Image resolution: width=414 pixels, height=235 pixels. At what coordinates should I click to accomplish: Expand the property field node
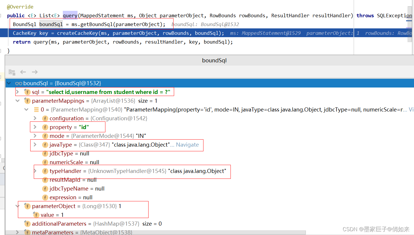[35, 127]
